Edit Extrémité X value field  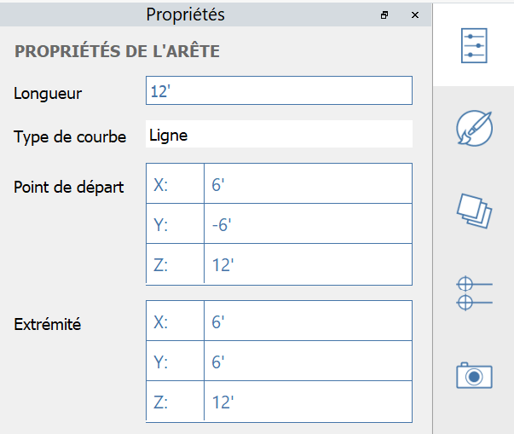click(x=307, y=321)
